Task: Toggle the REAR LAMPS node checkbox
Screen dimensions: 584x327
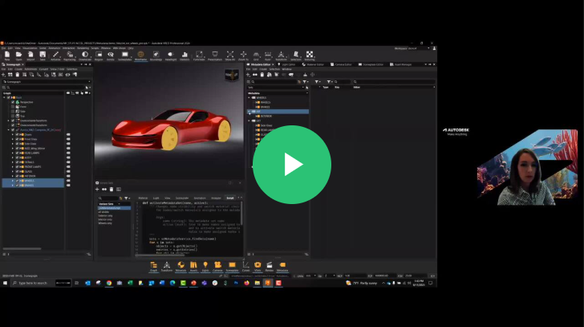Action: click(17, 153)
